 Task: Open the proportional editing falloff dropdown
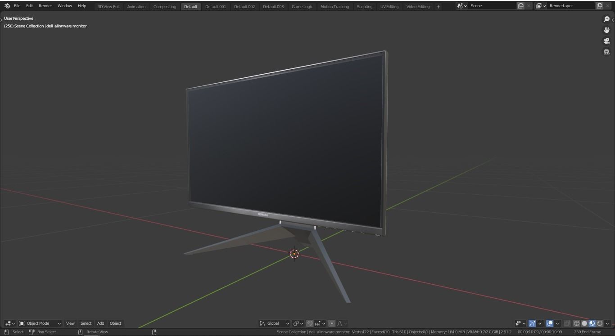click(342, 323)
